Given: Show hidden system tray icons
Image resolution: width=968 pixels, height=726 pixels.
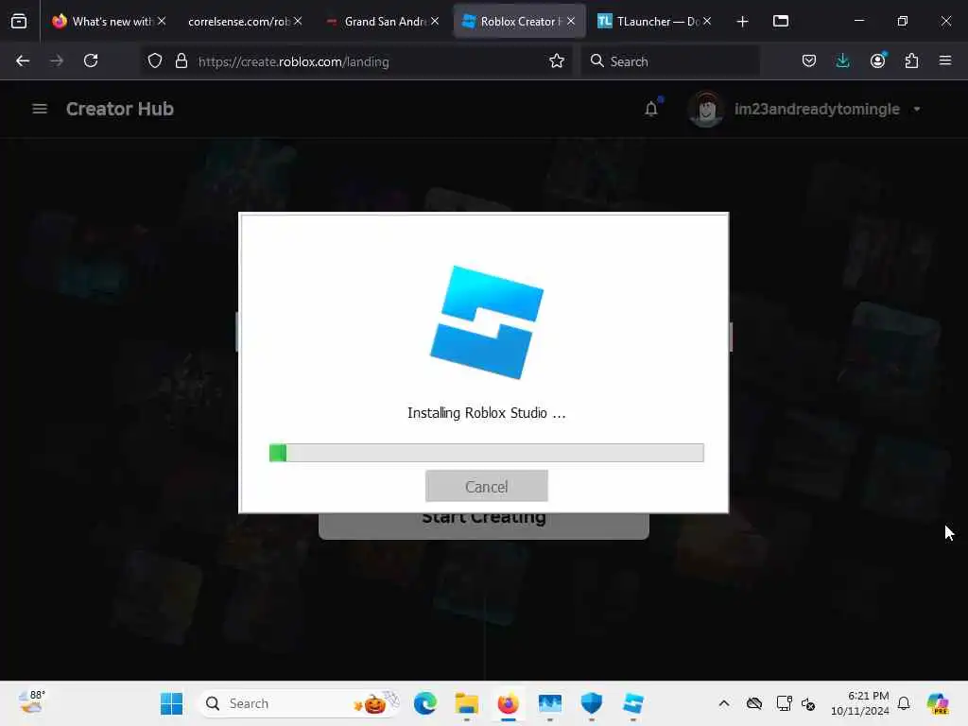Looking at the screenshot, I should pyautogui.click(x=724, y=703).
